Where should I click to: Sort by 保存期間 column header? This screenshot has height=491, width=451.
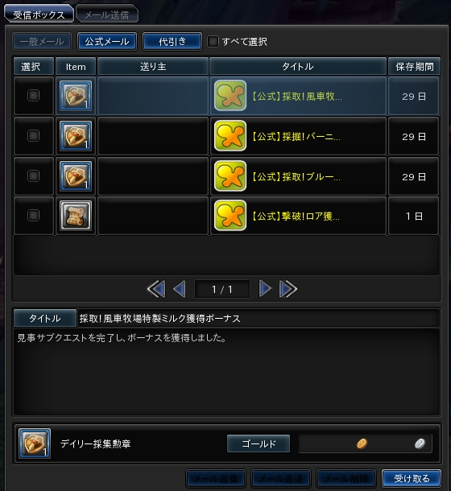[414, 66]
